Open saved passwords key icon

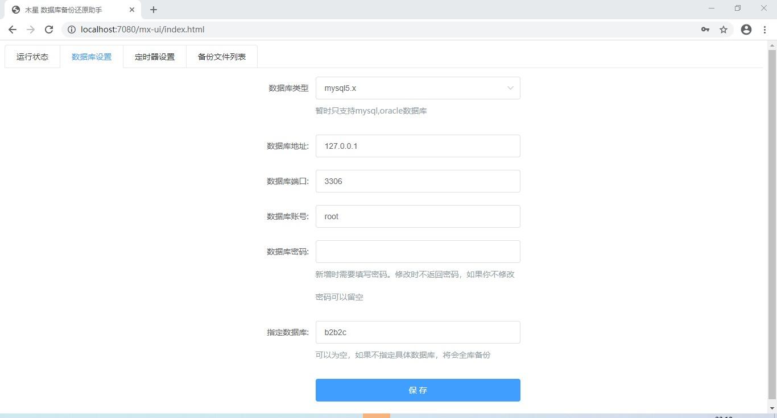pos(705,30)
